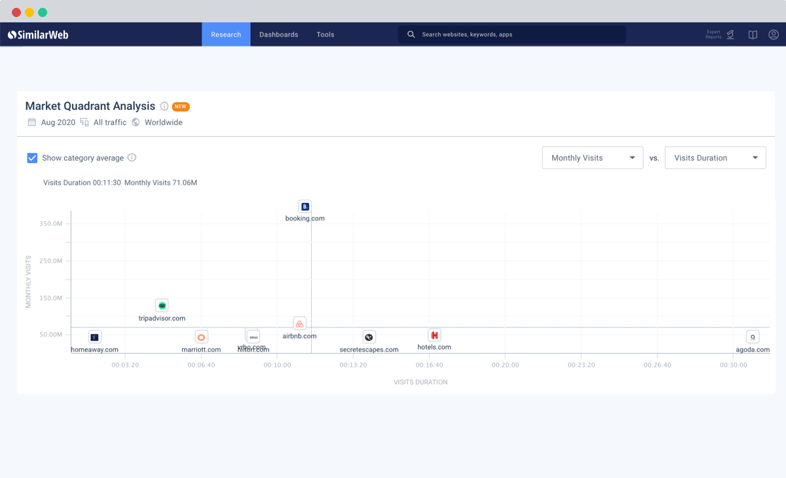Open the Tools tab
The width and height of the screenshot is (786, 478).
pos(326,35)
